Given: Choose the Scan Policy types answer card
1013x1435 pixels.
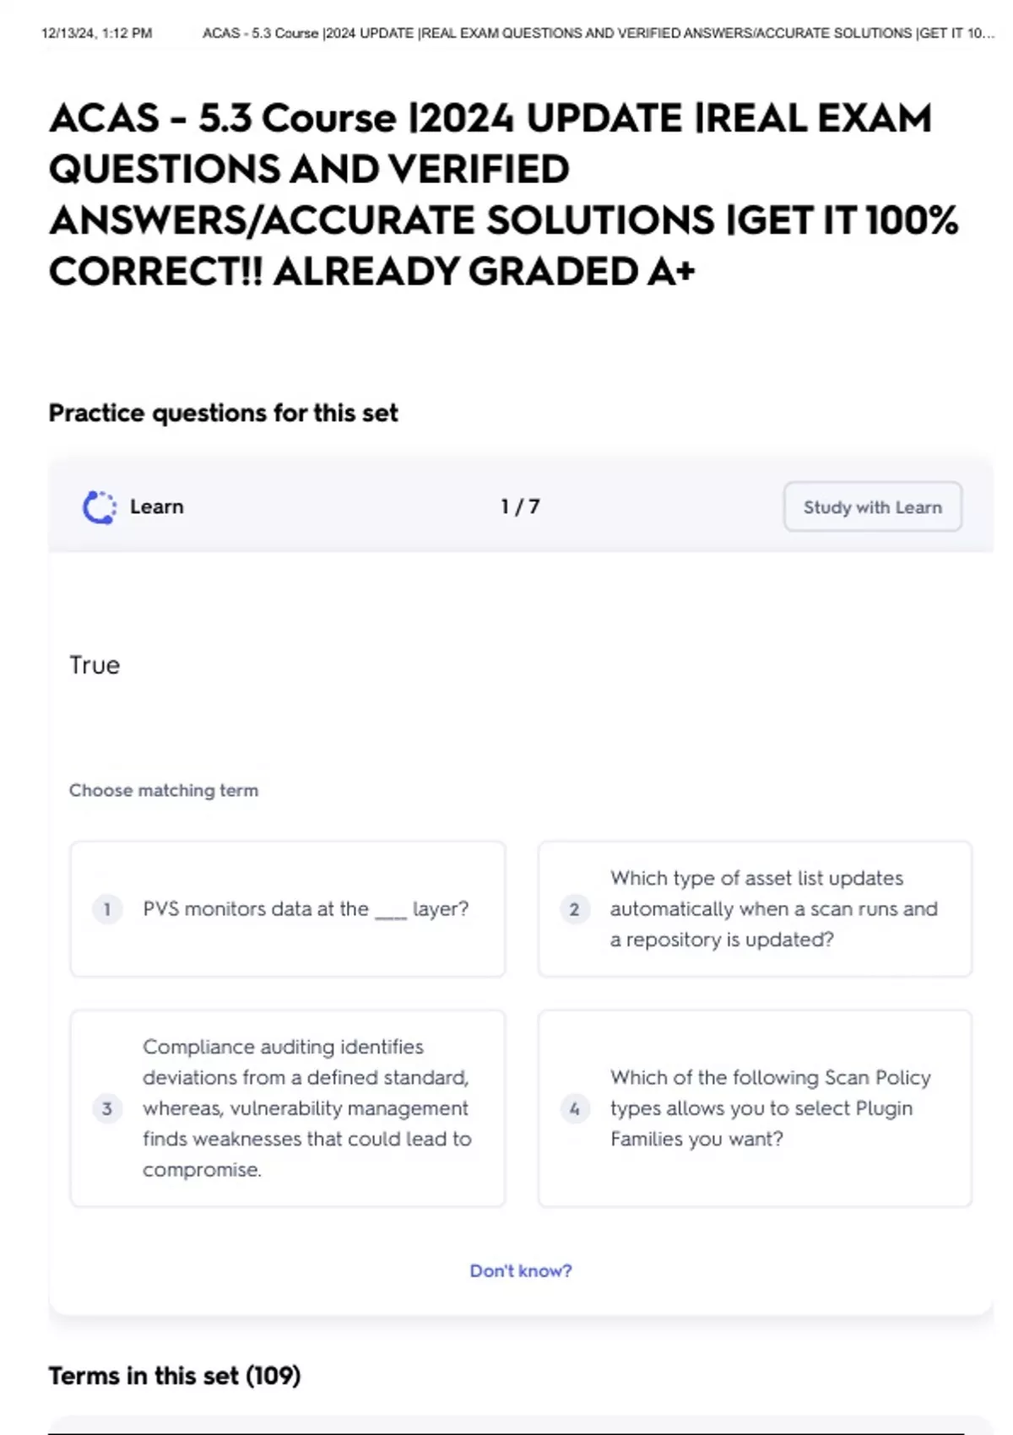Looking at the screenshot, I should (x=756, y=1108).
